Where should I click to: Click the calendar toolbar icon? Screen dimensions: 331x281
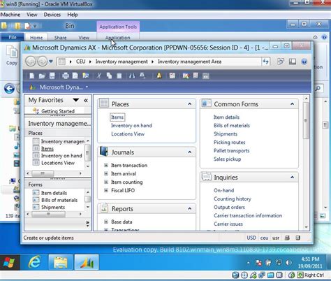click(x=172, y=75)
